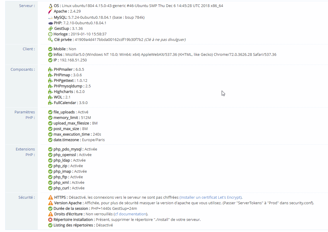Click the warning triangle beside HTTPS

pos(50,197)
